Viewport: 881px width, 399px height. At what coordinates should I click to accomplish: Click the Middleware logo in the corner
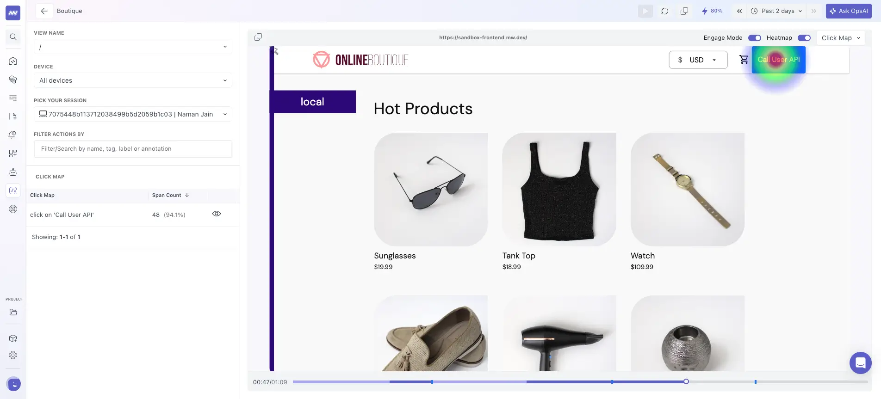13,13
